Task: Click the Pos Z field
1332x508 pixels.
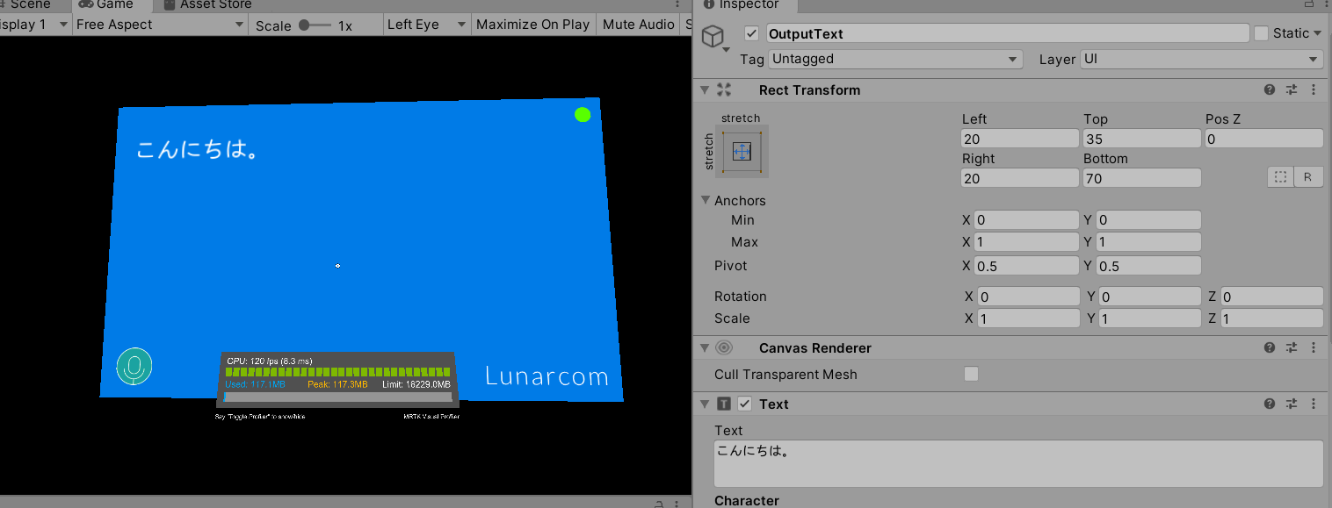Action: click(1264, 139)
